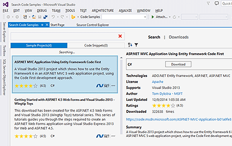The image size is (232, 146).
Task: Click star rating on ASP.NET MVC Application sample
Action: coord(26,86)
